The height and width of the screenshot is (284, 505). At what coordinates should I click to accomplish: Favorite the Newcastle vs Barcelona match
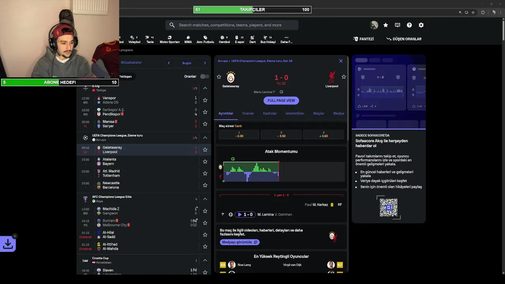(x=205, y=185)
